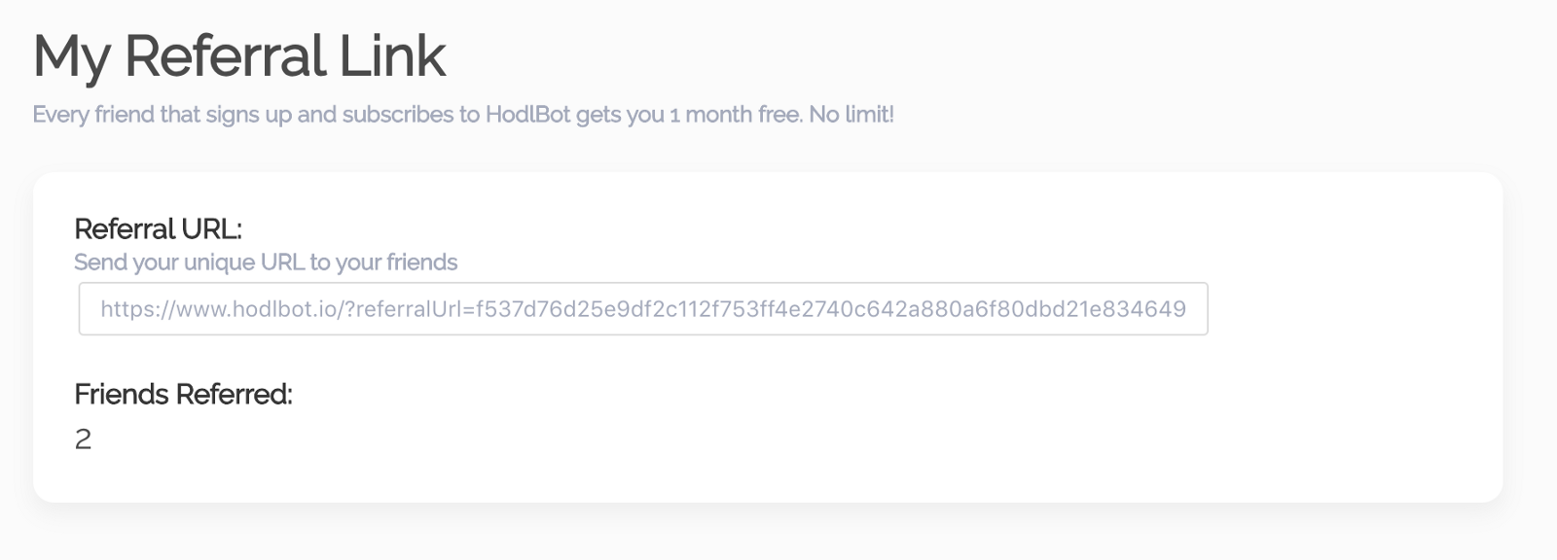This screenshot has width=1557, height=560.
Task: Click the word "Referral" in the heading
Action: pos(224,56)
